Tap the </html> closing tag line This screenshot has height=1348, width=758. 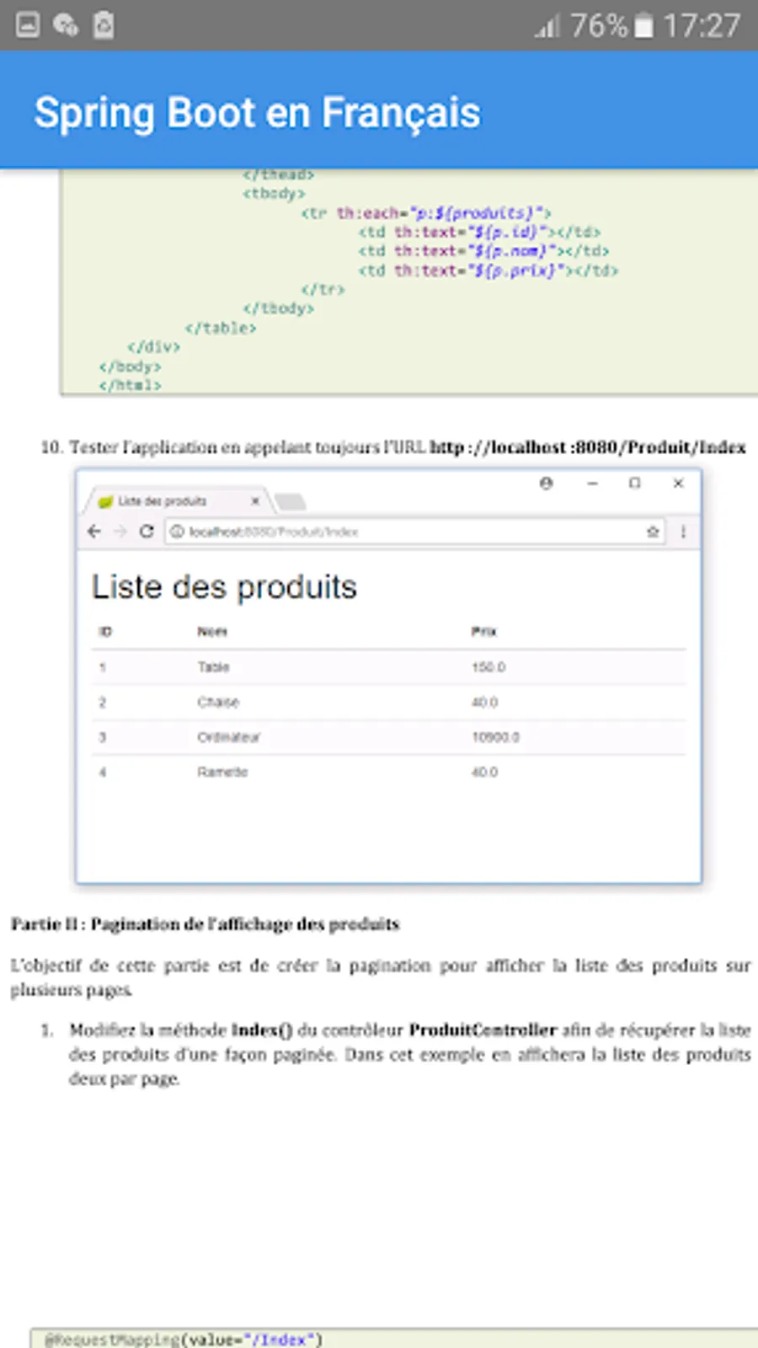(130, 386)
